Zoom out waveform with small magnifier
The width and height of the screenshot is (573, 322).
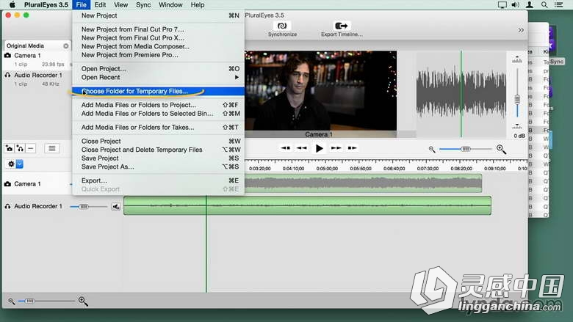(x=432, y=149)
